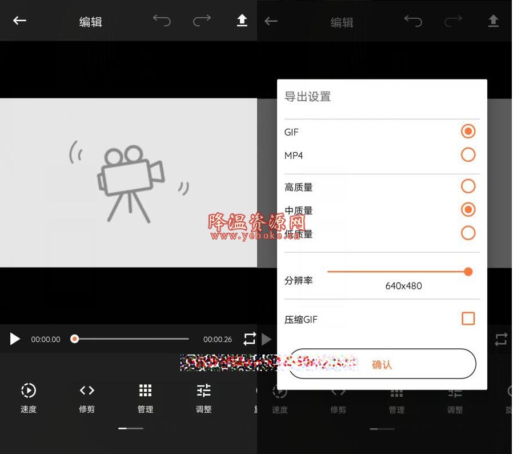Adjust the 分辨率 resolution slider handle

pyautogui.click(x=468, y=272)
